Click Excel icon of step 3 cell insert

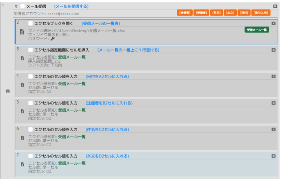[22, 58]
